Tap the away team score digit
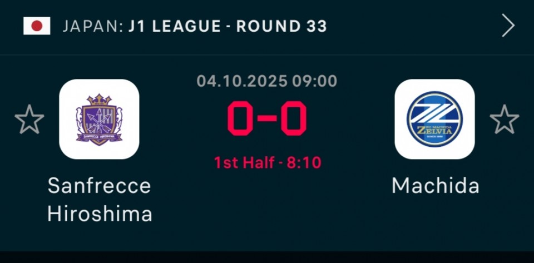 294,119
